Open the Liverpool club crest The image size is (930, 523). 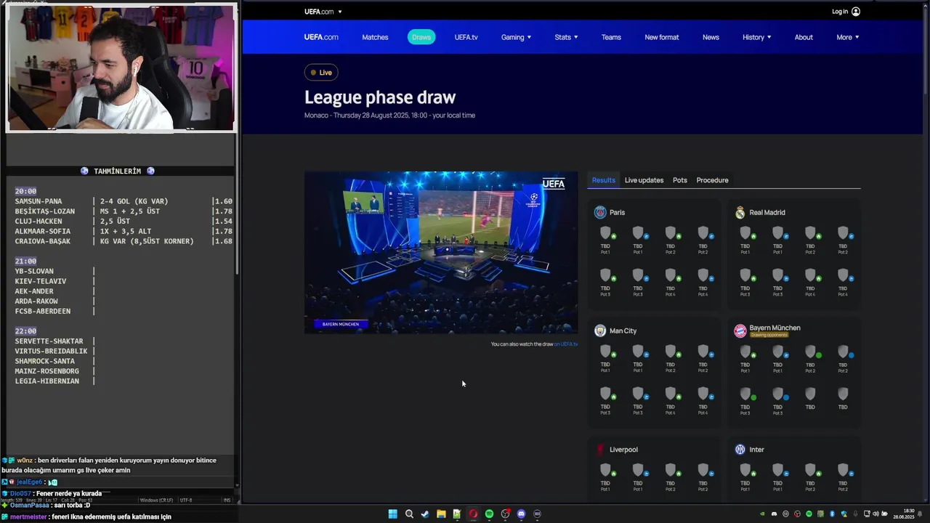[600, 450]
